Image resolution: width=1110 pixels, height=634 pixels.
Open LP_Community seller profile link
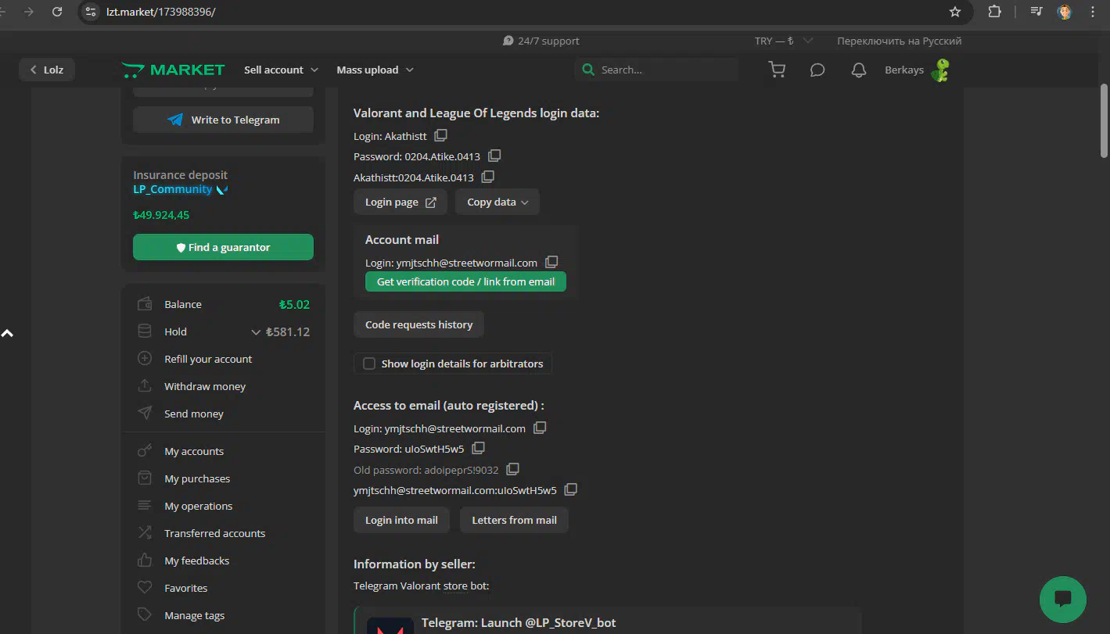click(172, 189)
